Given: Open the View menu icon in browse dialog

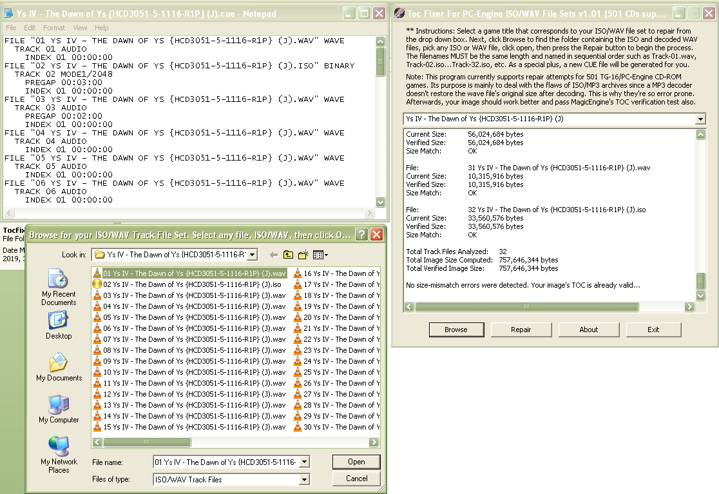Looking at the screenshot, I should pyautogui.click(x=320, y=255).
